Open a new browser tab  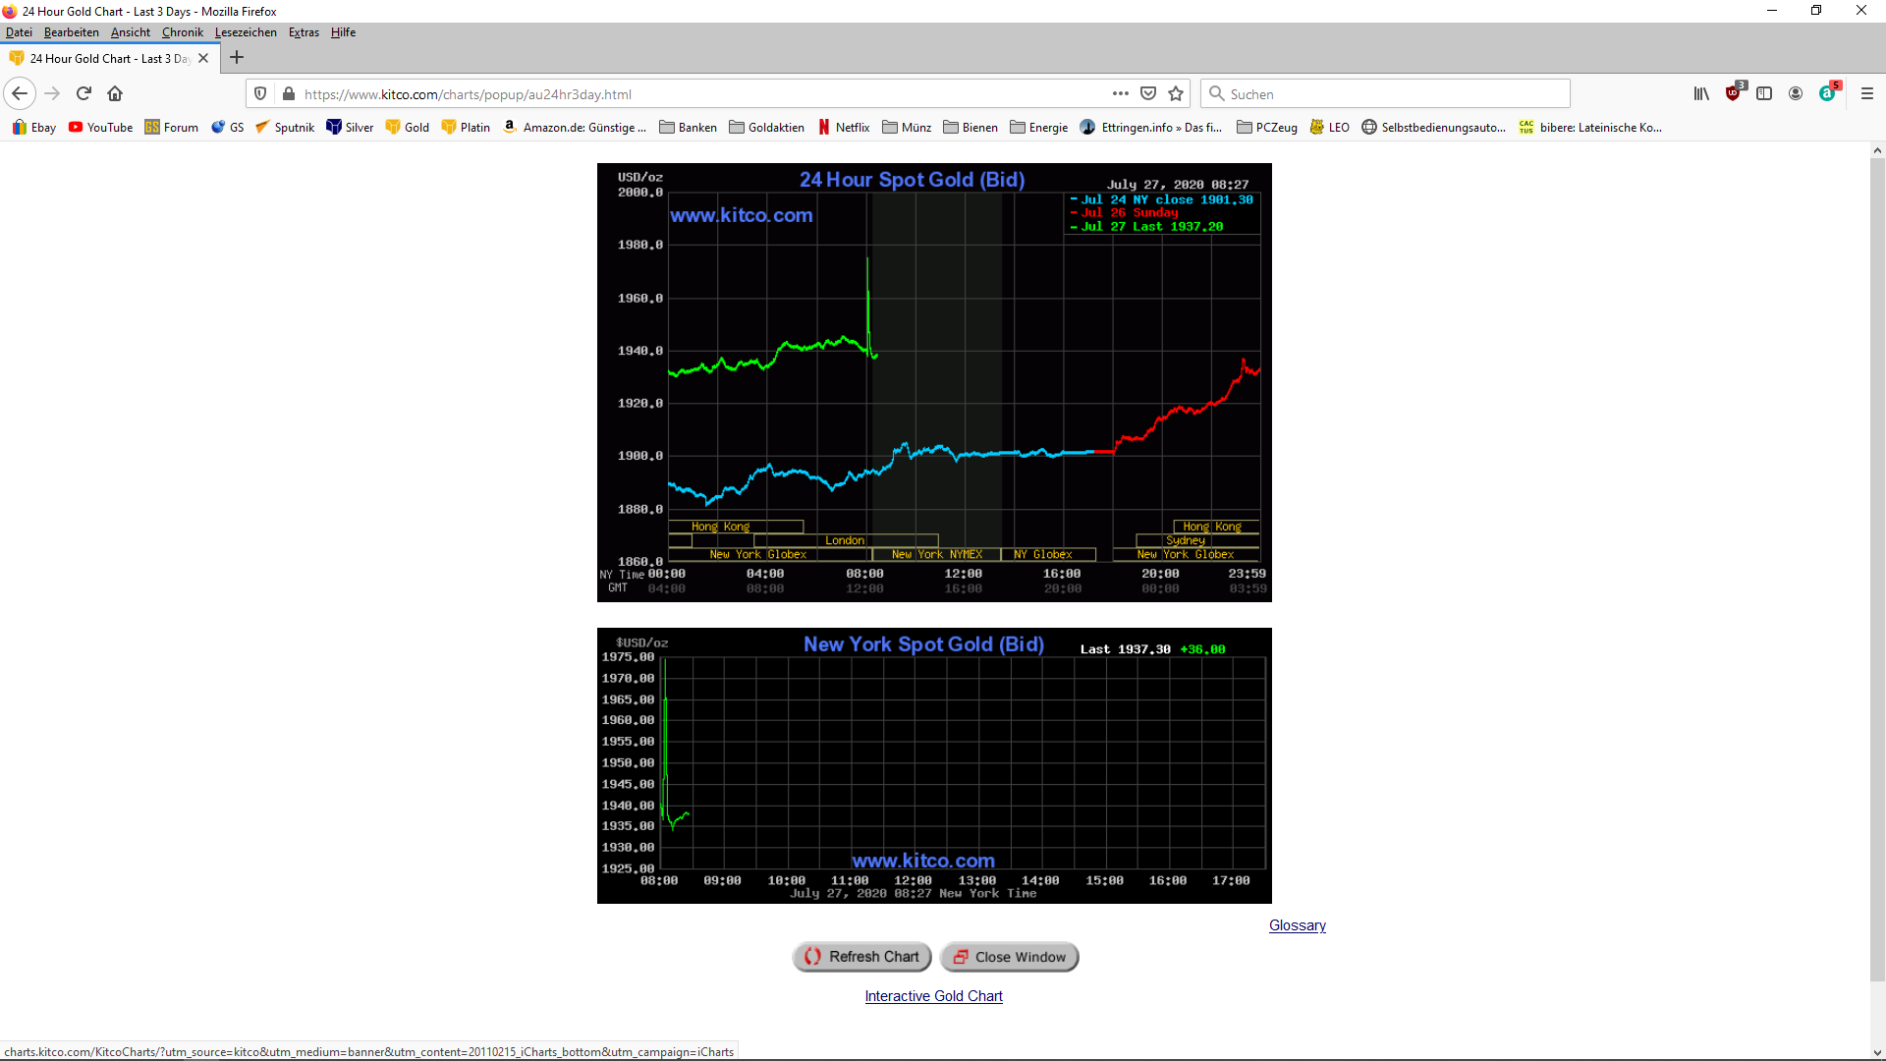tap(237, 58)
